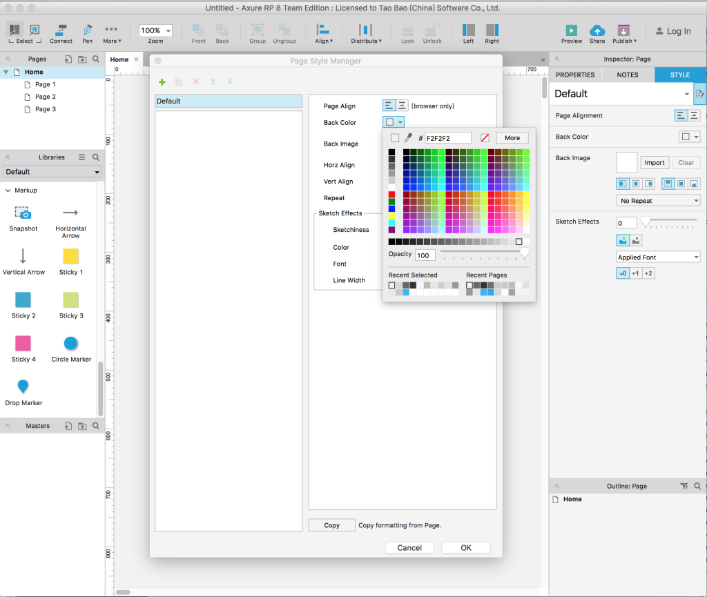Image resolution: width=707 pixels, height=597 pixels.
Task: Open the Zoom 100% dropdown
Action: (155, 30)
